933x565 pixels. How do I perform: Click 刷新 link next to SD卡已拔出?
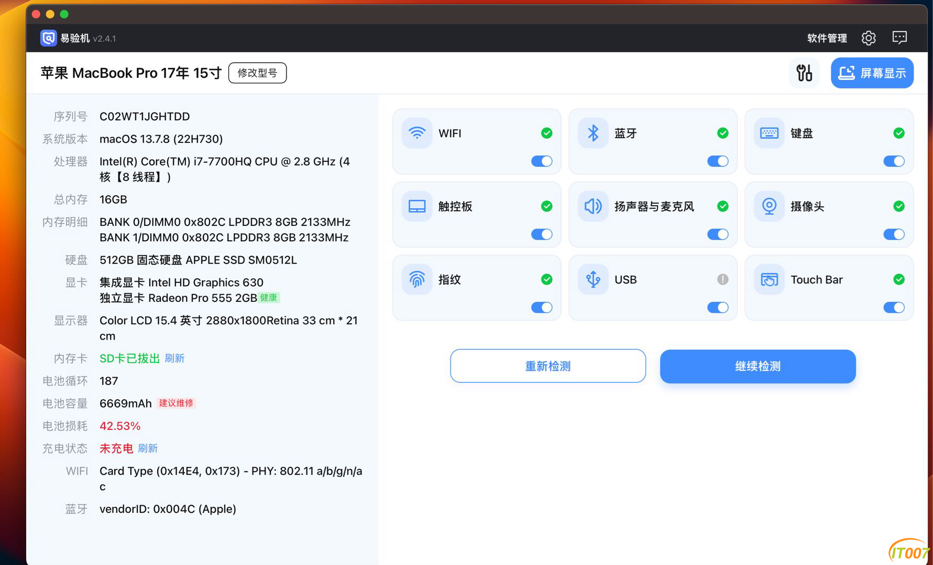pos(174,358)
